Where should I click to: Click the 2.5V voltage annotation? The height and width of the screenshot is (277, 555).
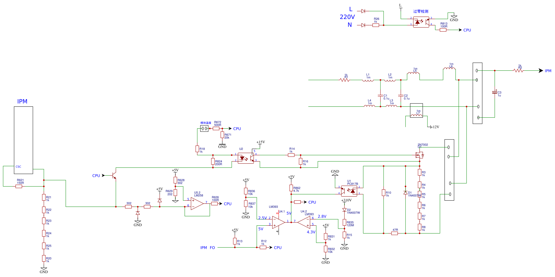[x=262, y=218]
